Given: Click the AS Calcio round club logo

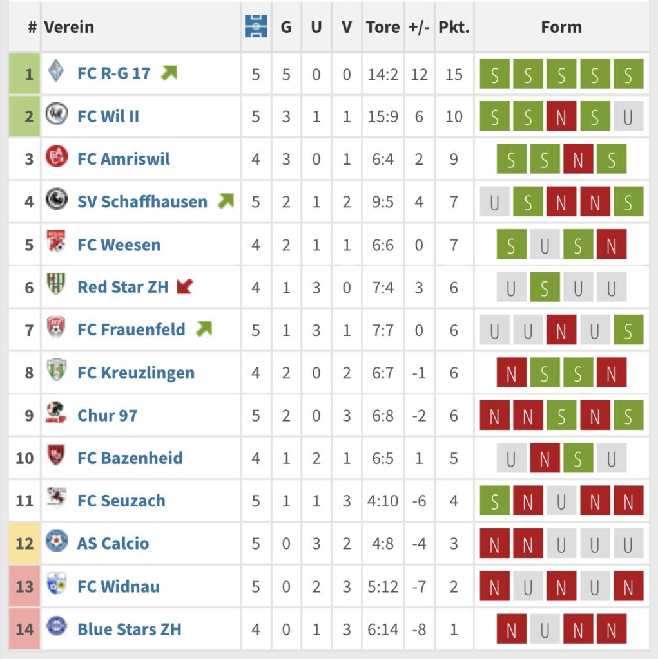Looking at the screenshot, I should point(57,541).
